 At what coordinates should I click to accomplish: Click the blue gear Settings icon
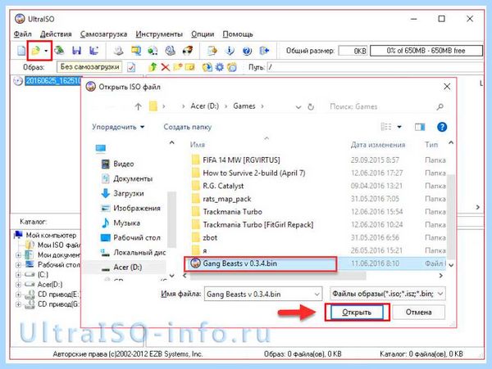point(219,67)
